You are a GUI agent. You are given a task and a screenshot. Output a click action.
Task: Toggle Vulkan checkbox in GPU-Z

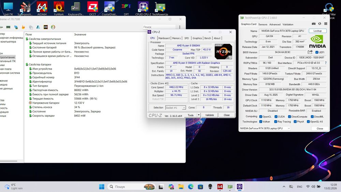pyautogui.click(x=261, y=121)
